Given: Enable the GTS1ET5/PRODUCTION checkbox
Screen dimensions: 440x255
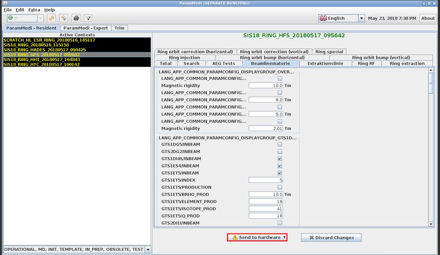Looking at the screenshot, I should pos(280,187).
